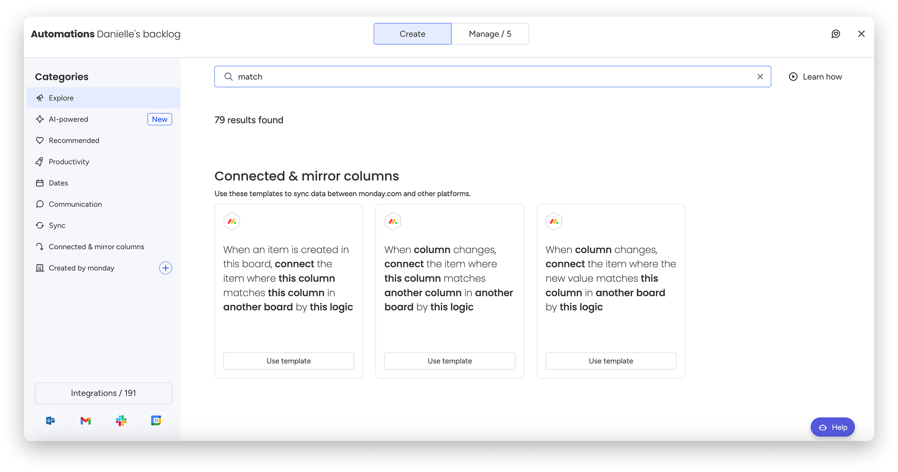Viewport: 898px width, 472px height.
Task: Click the plus icon beside Created by monday
Action: (165, 268)
